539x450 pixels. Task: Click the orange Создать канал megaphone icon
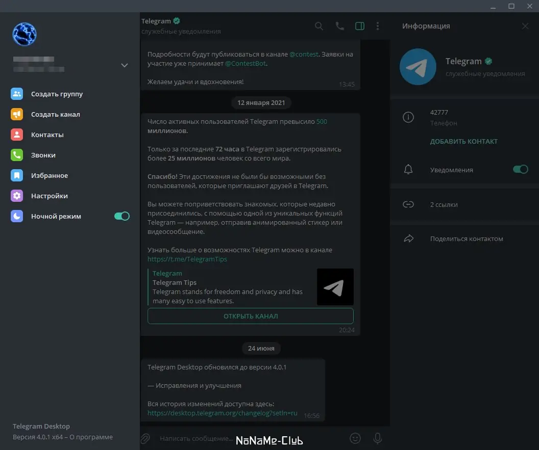17,114
